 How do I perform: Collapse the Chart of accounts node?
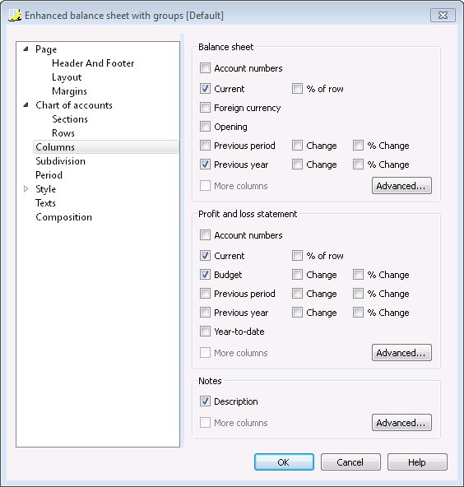26,105
